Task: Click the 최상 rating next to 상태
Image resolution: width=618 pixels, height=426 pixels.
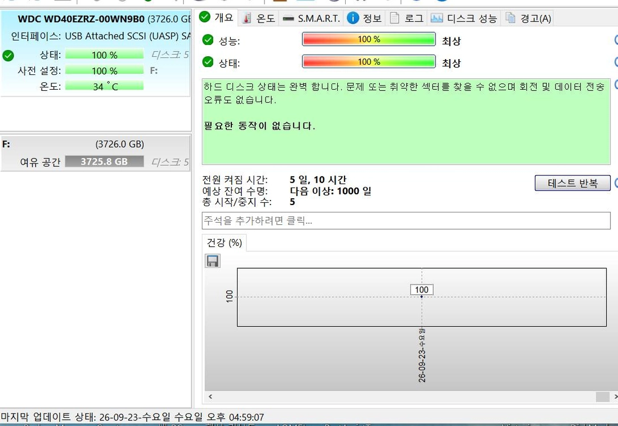Action: pyautogui.click(x=451, y=63)
